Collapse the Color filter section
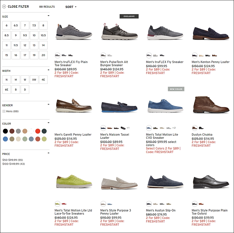The width and height of the screenshot is (234, 233). [x=48, y=123]
